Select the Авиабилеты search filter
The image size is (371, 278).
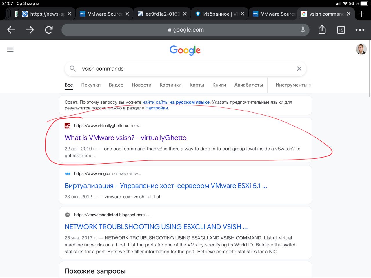click(249, 85)
